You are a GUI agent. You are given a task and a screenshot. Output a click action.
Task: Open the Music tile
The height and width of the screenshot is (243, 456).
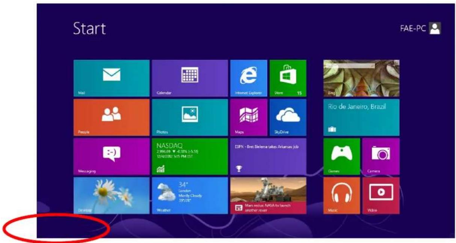(342, 195)
